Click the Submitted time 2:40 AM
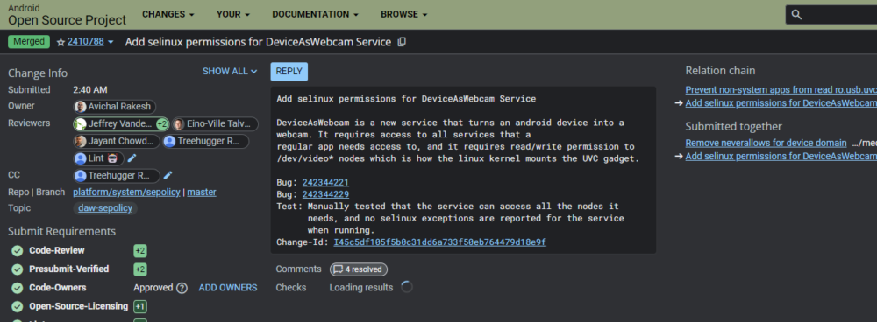The image size is (877, 322). click(x=90, y=90)
